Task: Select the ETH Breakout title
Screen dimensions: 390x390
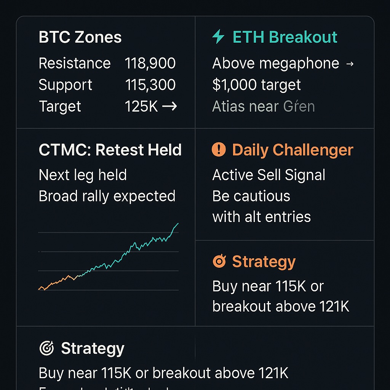Action: (x=285, y=37)
